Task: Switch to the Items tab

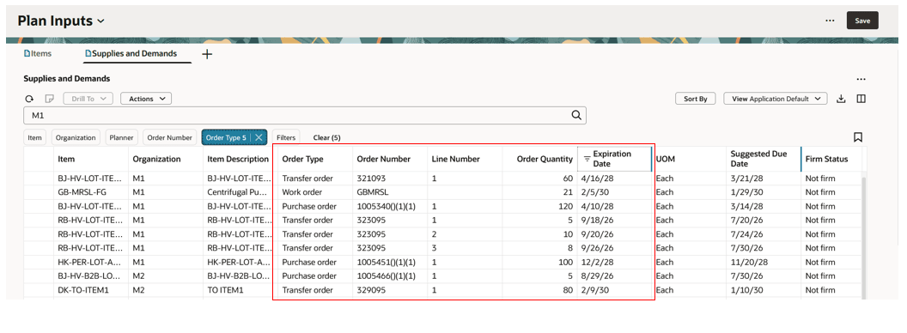Action: (38, 53)
